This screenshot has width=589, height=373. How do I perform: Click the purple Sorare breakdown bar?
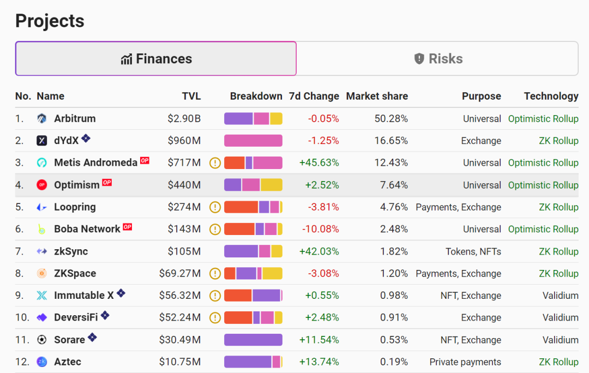(253, 340)
